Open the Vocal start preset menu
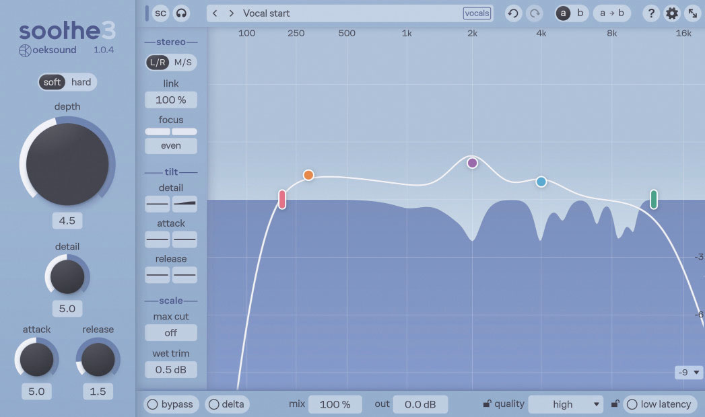 point(349,13)
